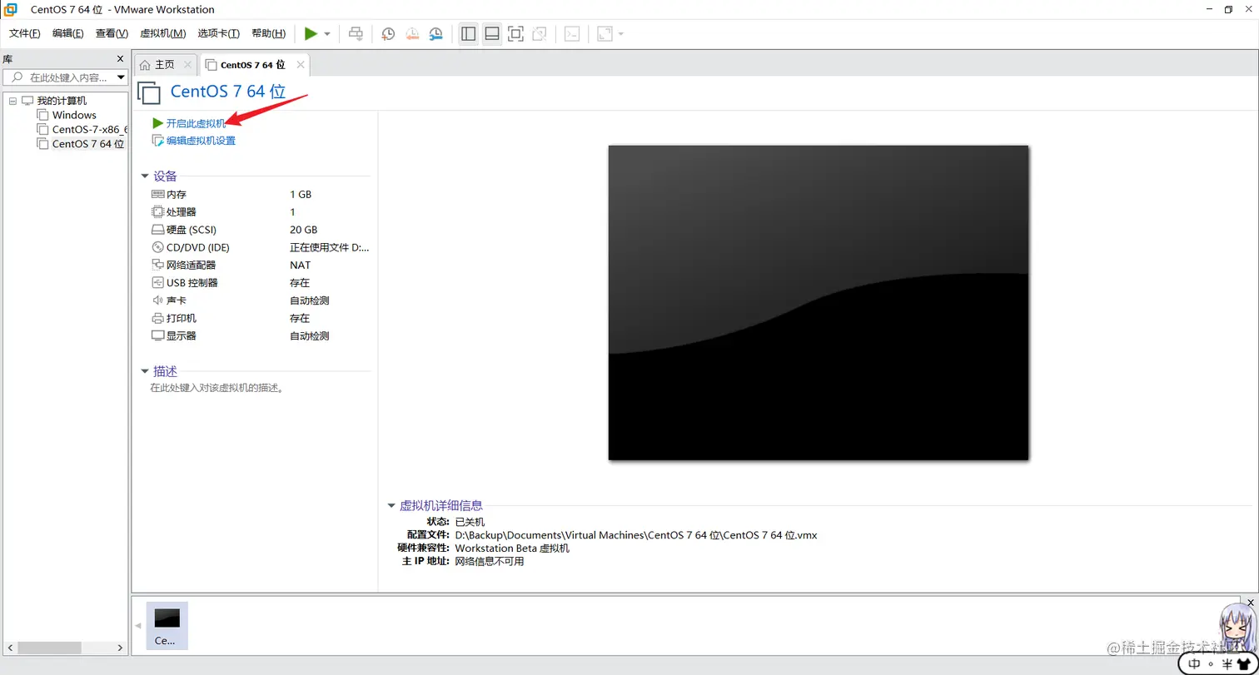Click the 处理器 device row
The width and height of the screenshot is (1259, 675).
tap(260, 212)
